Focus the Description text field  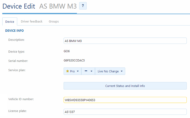pyautogui.click(x=125, y=41)
